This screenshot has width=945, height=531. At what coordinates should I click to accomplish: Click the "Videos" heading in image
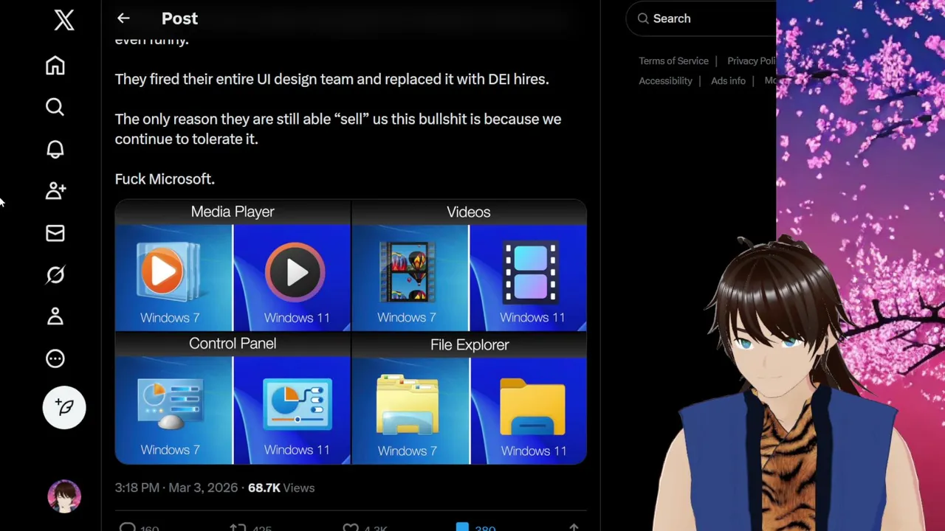pyautogui.click(x=468, y=212)
